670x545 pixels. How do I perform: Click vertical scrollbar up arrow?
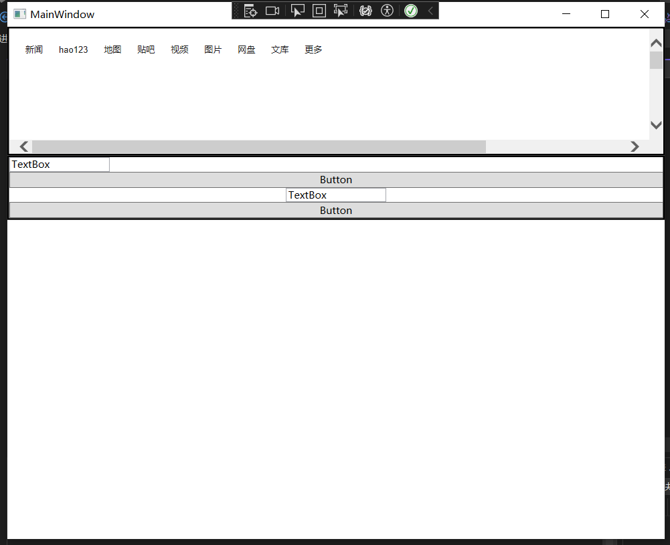tap(656, 43)
